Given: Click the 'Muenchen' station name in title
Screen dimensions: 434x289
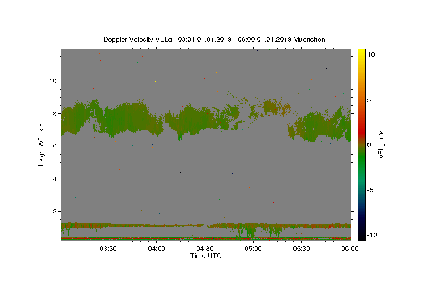Looking at the screenshot, I should point(309,39).
